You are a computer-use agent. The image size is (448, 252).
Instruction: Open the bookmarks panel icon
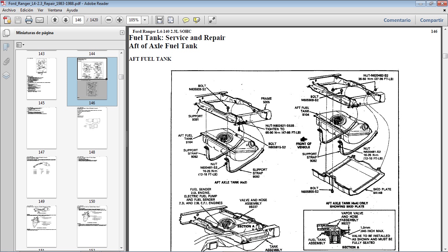pyautogui.click(x=6, y=47)
